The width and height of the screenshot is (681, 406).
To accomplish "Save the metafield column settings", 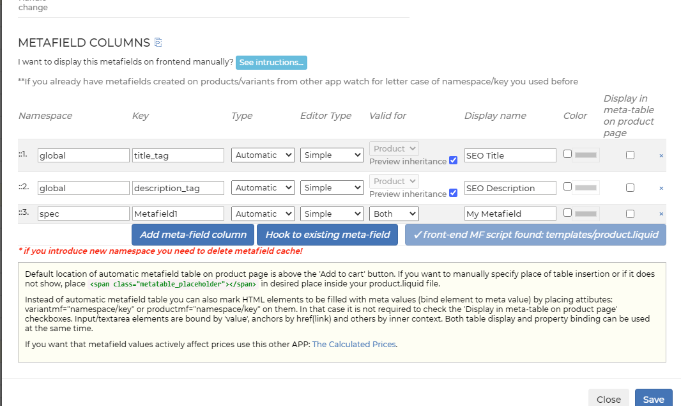I will [653, 399].
